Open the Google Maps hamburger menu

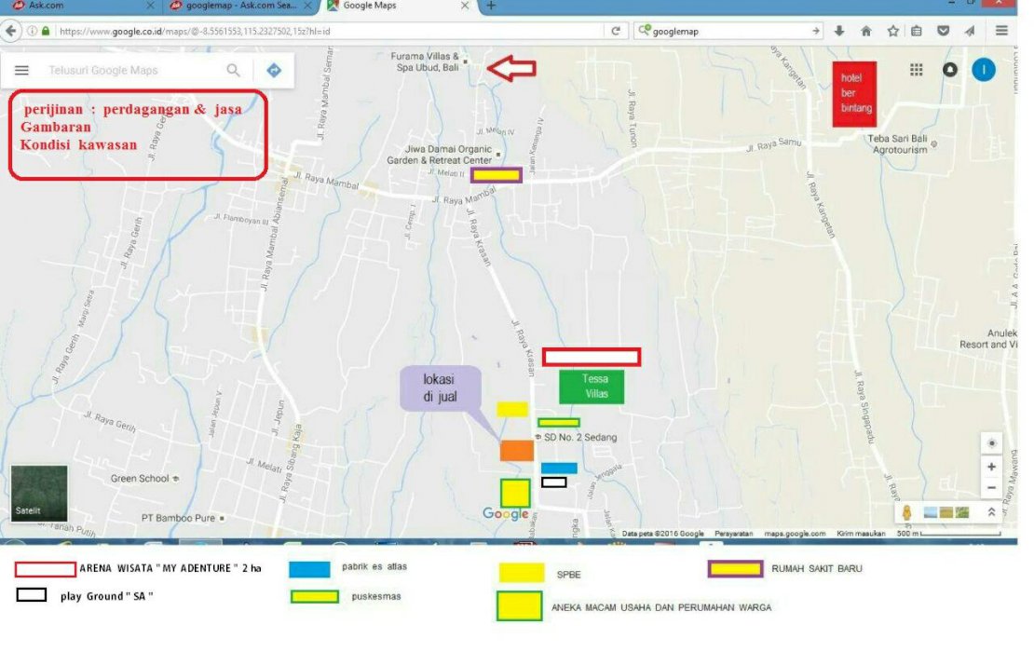(22, 71)
